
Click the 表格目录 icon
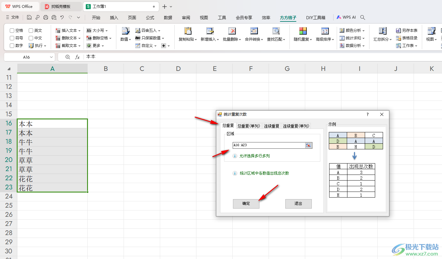398,38
